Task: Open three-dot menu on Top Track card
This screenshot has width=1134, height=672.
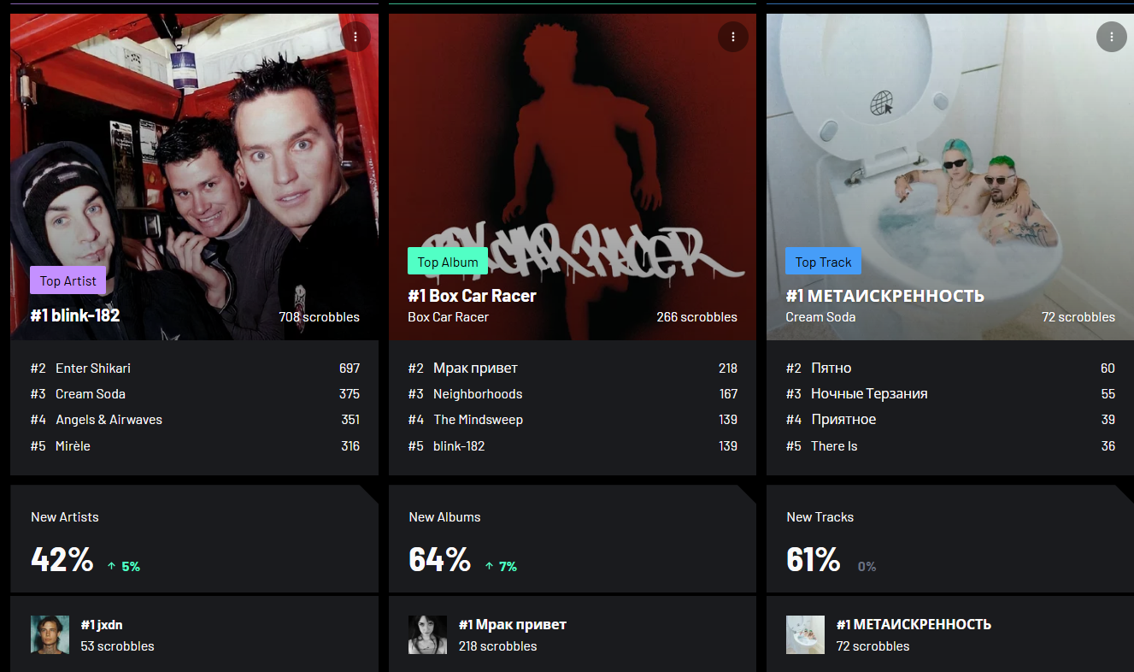Action: click(x=1111, y=37)
